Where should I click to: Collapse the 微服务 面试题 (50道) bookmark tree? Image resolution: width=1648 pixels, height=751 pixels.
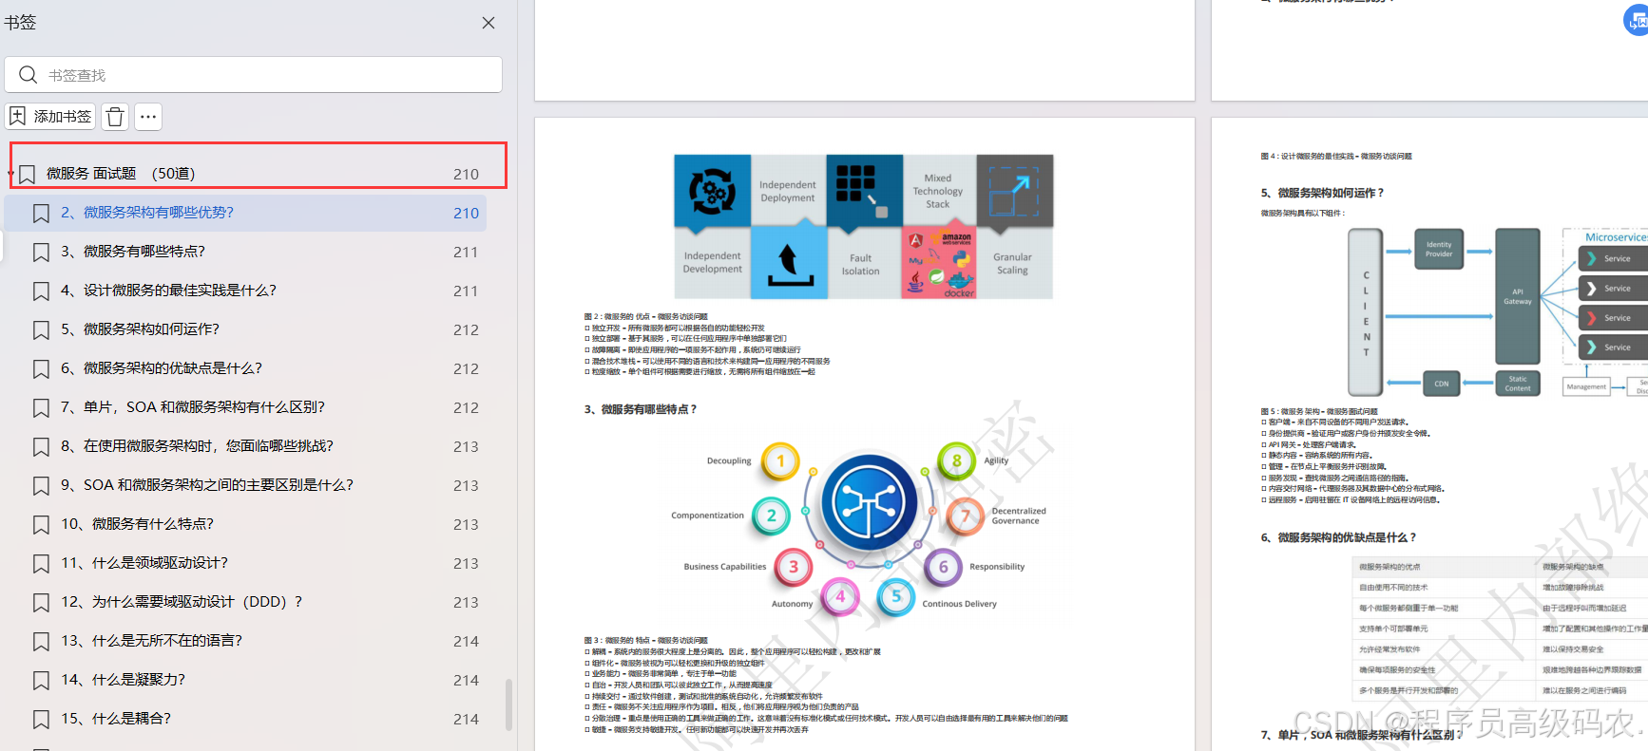coord(10,175)
